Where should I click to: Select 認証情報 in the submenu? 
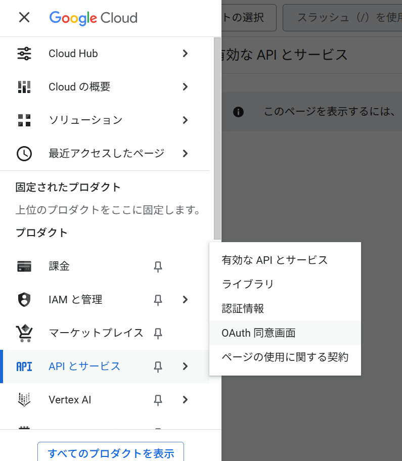click(x=285, y=309)
